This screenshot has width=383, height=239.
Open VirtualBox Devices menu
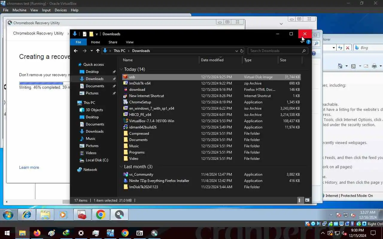[x=61, y=10]
